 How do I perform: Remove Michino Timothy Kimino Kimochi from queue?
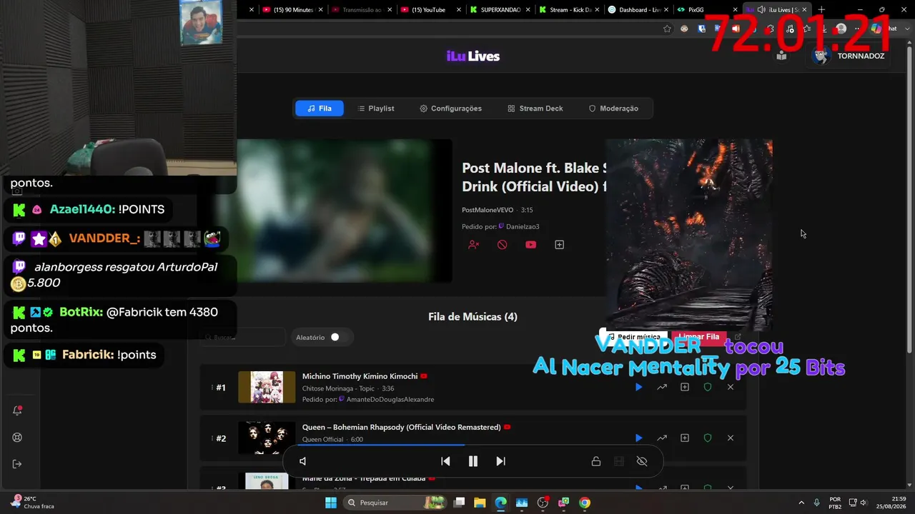coord(731,387)
